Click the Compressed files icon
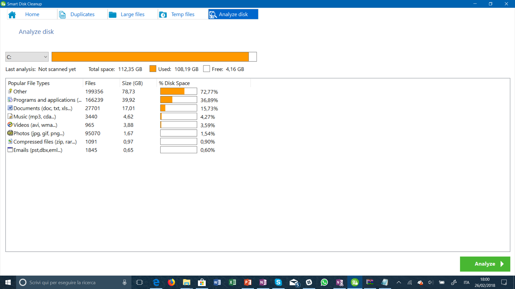515x289 pixels. 10,141
